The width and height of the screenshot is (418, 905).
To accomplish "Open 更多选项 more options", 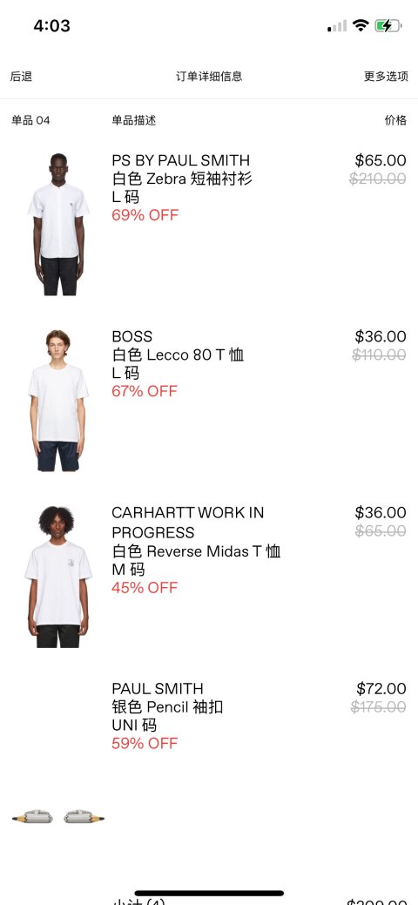I will point(386,76).
